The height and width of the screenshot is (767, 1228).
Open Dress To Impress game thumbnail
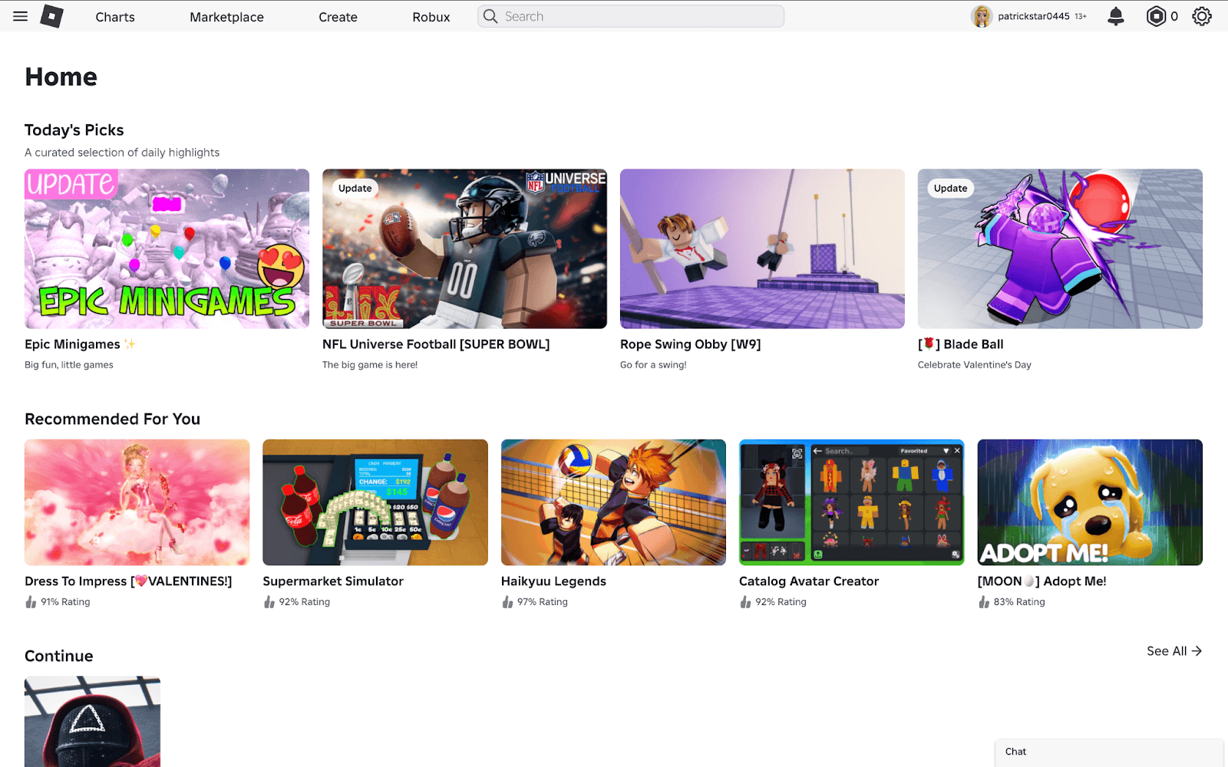[x=137, y=502]
